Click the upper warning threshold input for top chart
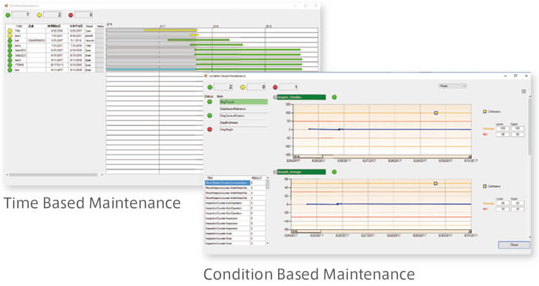This screenshot has width=539, height=286. (x=517, y=129)
